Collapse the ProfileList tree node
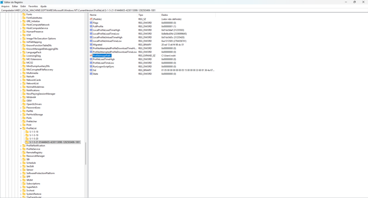The width and height of the screenshot is (368, 198). click(x=20, y=128)
